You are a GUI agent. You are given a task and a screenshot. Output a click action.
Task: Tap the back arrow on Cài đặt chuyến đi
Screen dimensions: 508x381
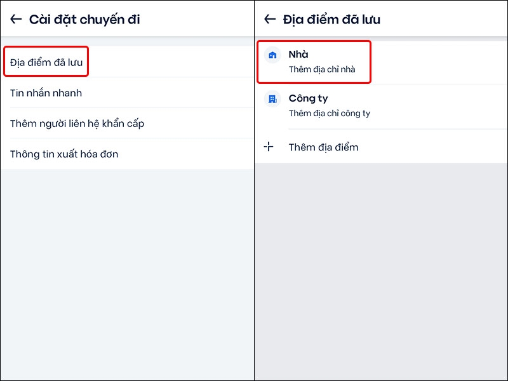14,19
